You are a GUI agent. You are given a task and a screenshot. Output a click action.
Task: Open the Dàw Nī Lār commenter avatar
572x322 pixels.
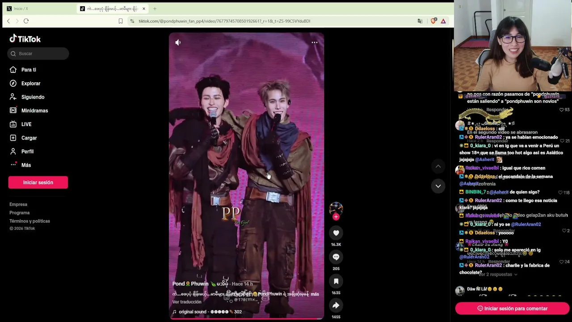(x=460, y=291)
